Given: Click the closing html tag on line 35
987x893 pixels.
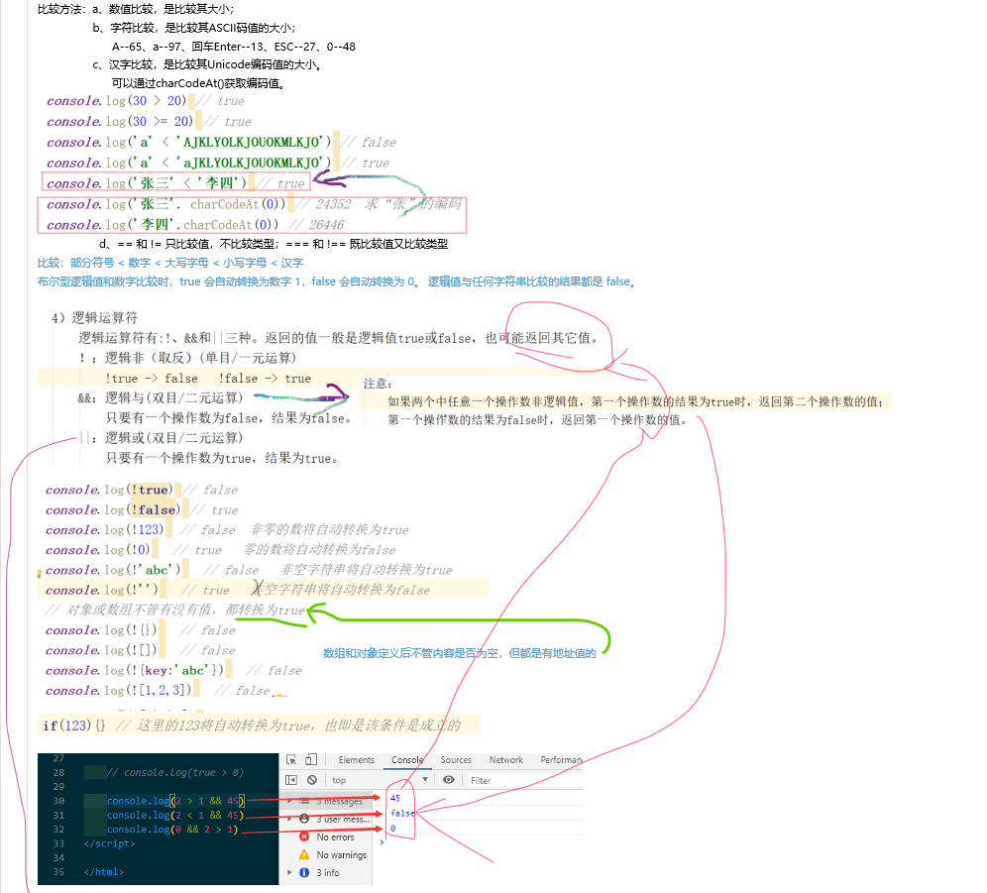Looking at the screenshot, I should (104, 872).
